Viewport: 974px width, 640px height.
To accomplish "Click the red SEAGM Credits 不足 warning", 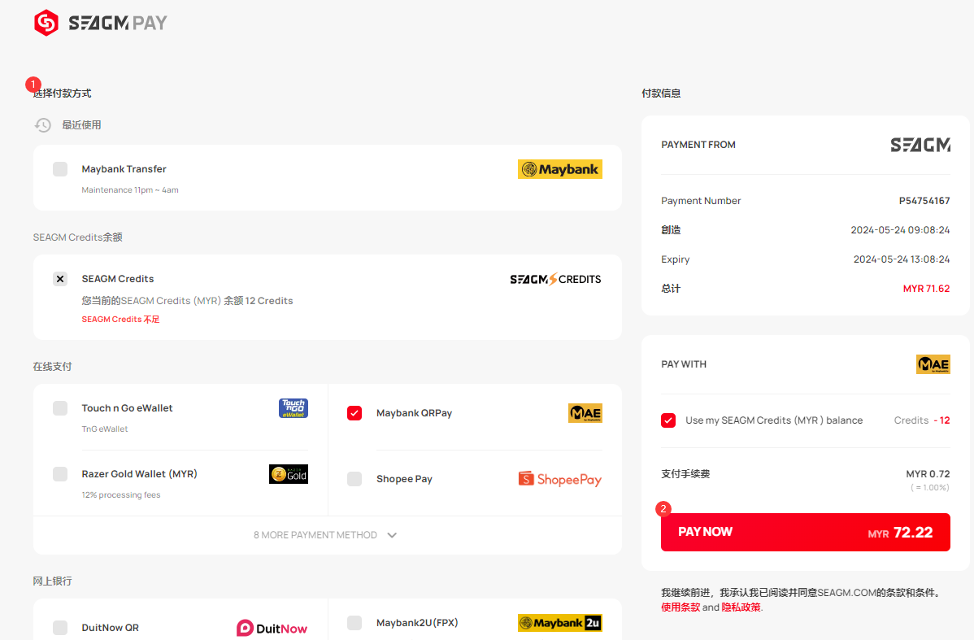I will pyautogui.click(x=120, y=320).
